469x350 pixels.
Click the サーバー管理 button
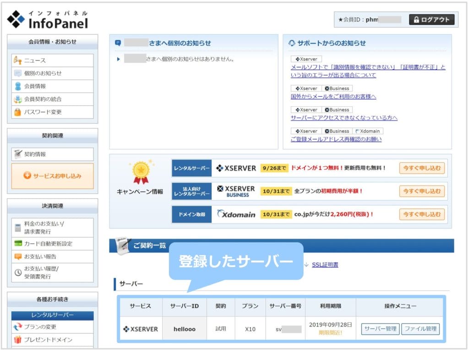coord(380,329)
